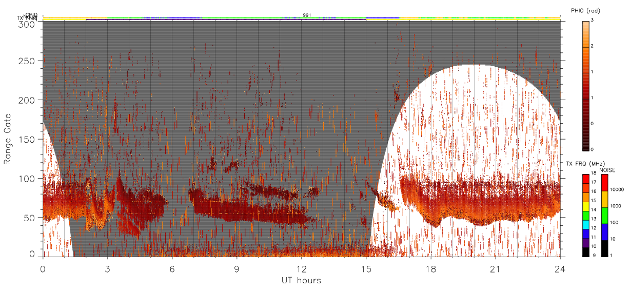Click the 'PHI0 (rad)' legend title
This screenshot has height=291, width=630.
(586, 11)
